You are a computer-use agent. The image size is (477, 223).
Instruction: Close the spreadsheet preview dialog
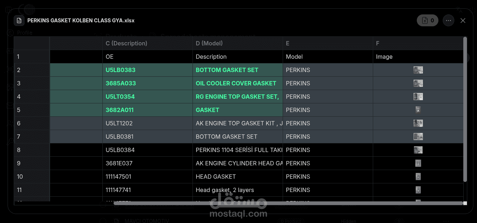click(463, 21)
